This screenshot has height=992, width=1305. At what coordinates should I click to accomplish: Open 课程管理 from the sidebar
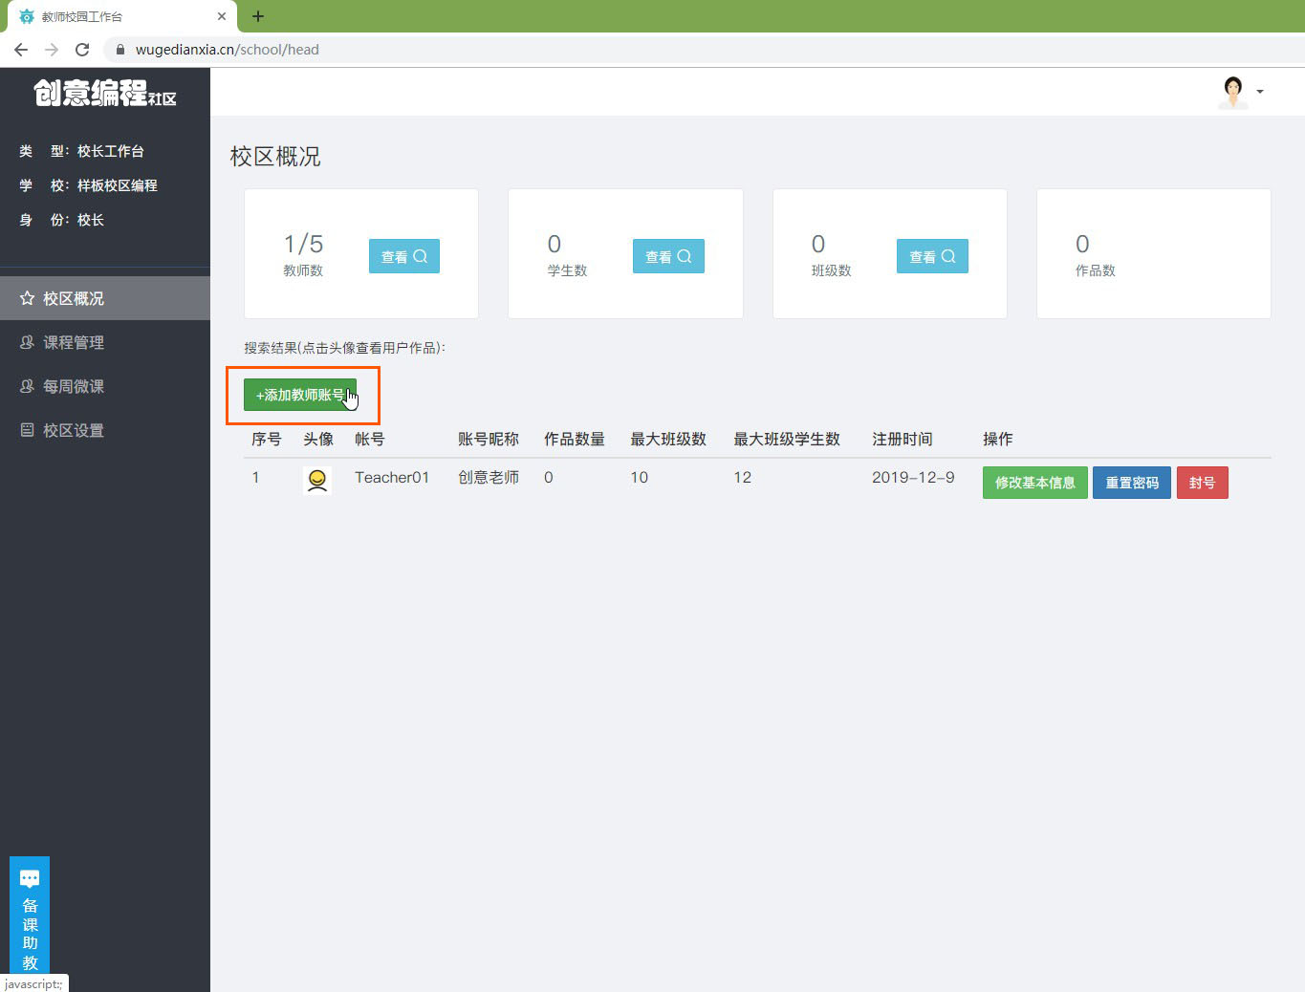(105, 342)
